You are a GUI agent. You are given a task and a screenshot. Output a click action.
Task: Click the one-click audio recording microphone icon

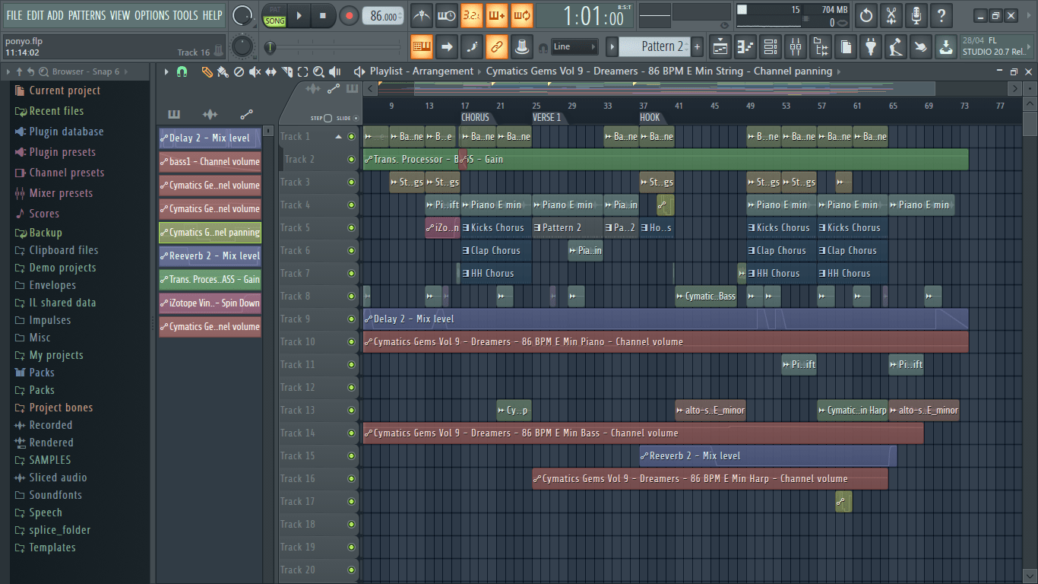[x=916, y=15]
